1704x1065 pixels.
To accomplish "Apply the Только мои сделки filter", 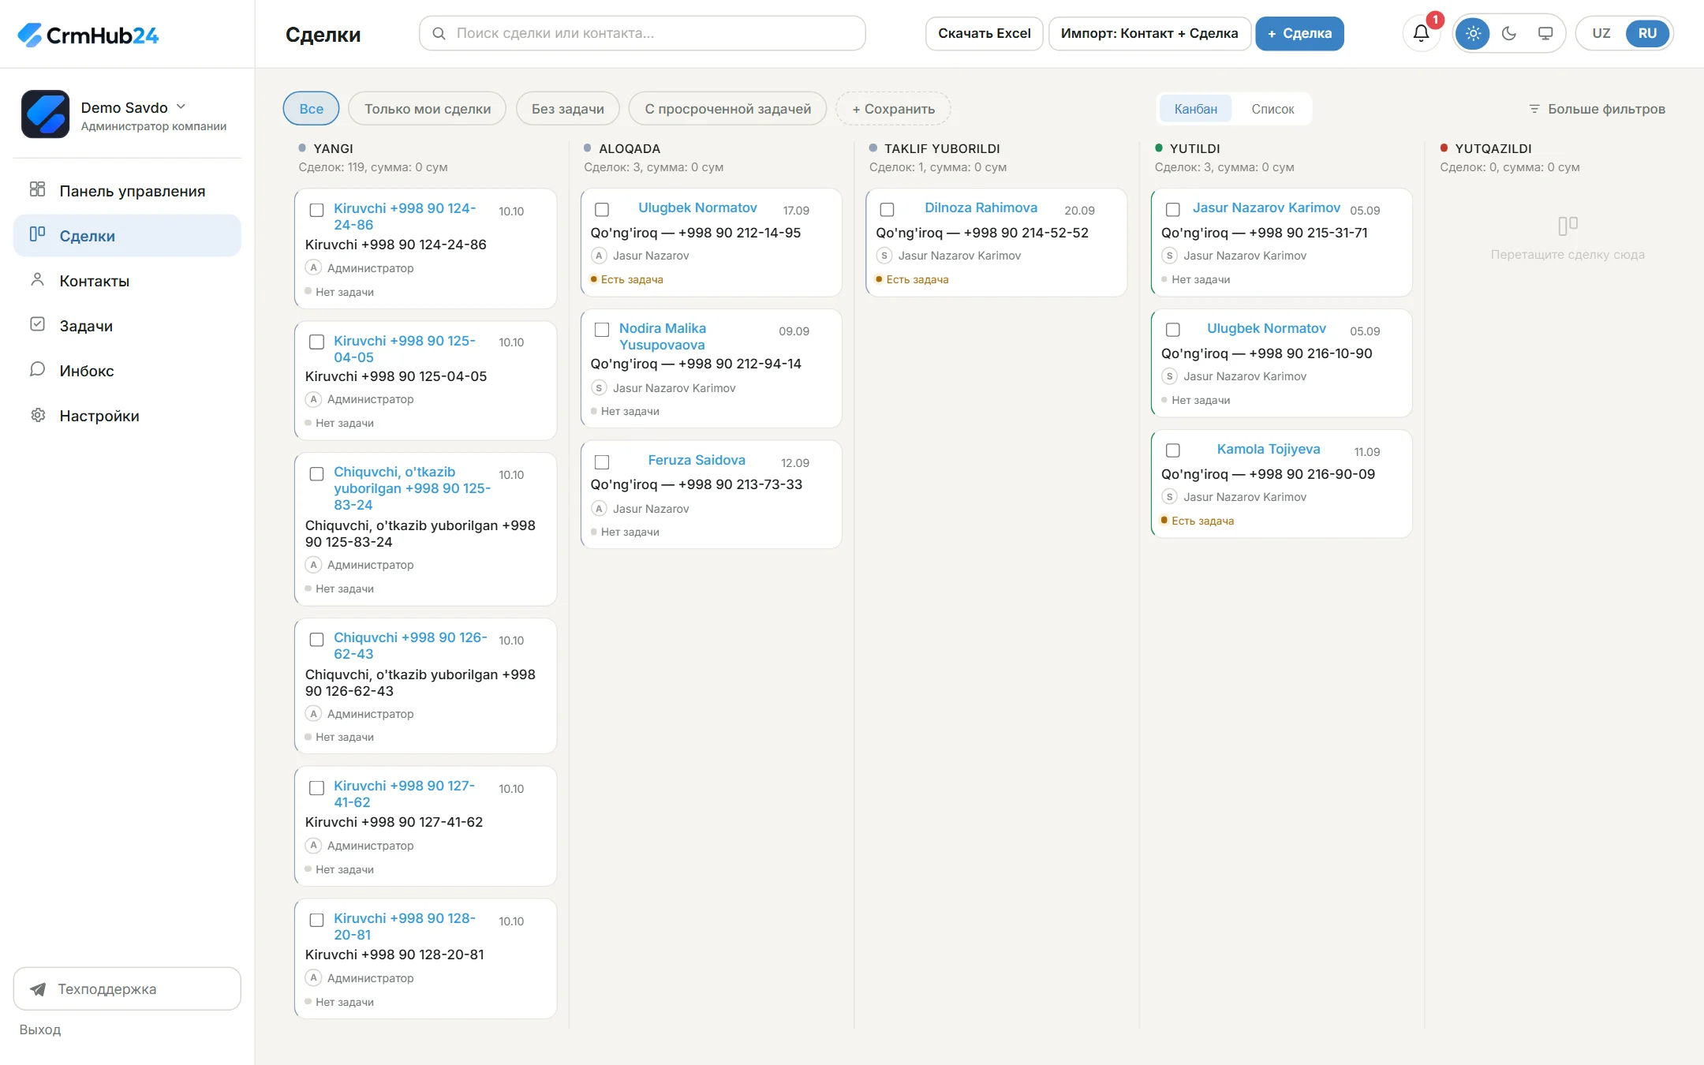I will click(428, 109).
